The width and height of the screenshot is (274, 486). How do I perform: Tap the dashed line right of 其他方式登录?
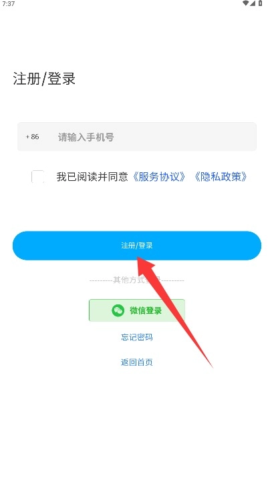pyautogui.click(x=172, y=280)
